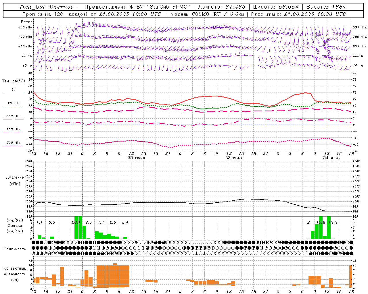
Task: Click the (гПа) pressure unit label
Action: (x=15, y=184)
